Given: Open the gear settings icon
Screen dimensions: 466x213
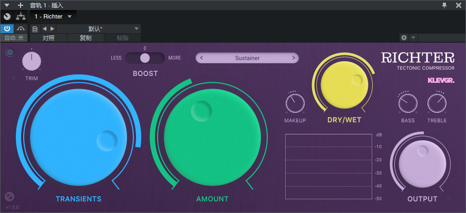Looking at the screenshot, I should pos(404,38).
